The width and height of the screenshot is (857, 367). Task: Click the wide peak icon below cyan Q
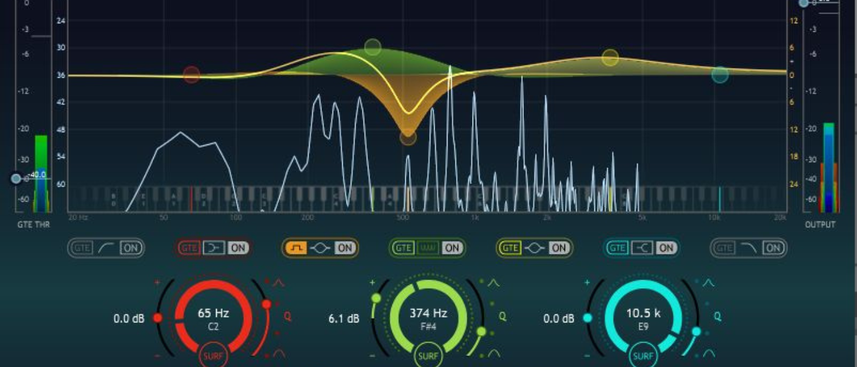point(708,353)
